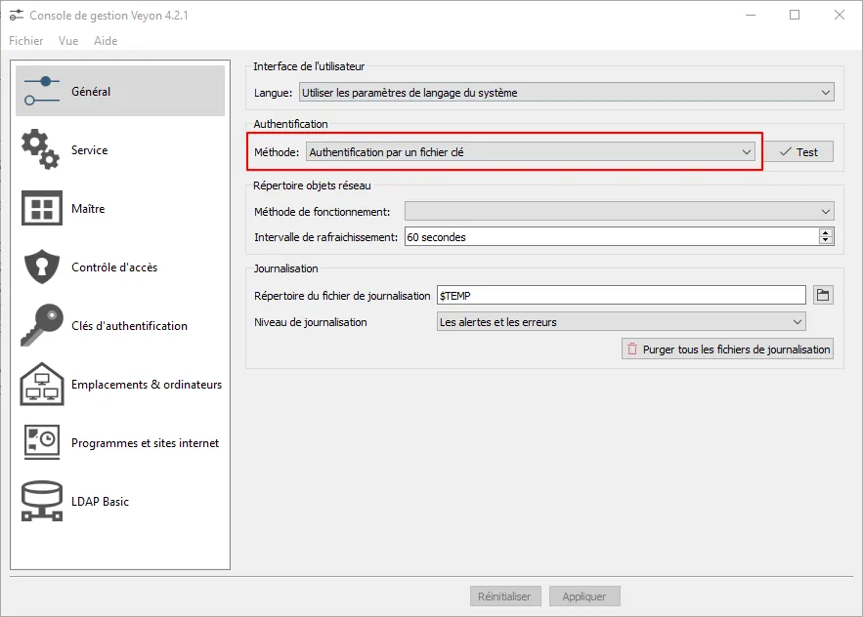Click the Veyon app icon in title bar
The image size is (863, 617).
[17, 16]
